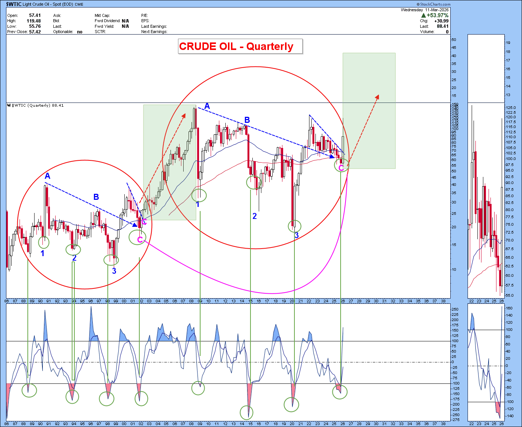
Task: Select the red arrowhead in the right projection box
Action: (377, 97)
